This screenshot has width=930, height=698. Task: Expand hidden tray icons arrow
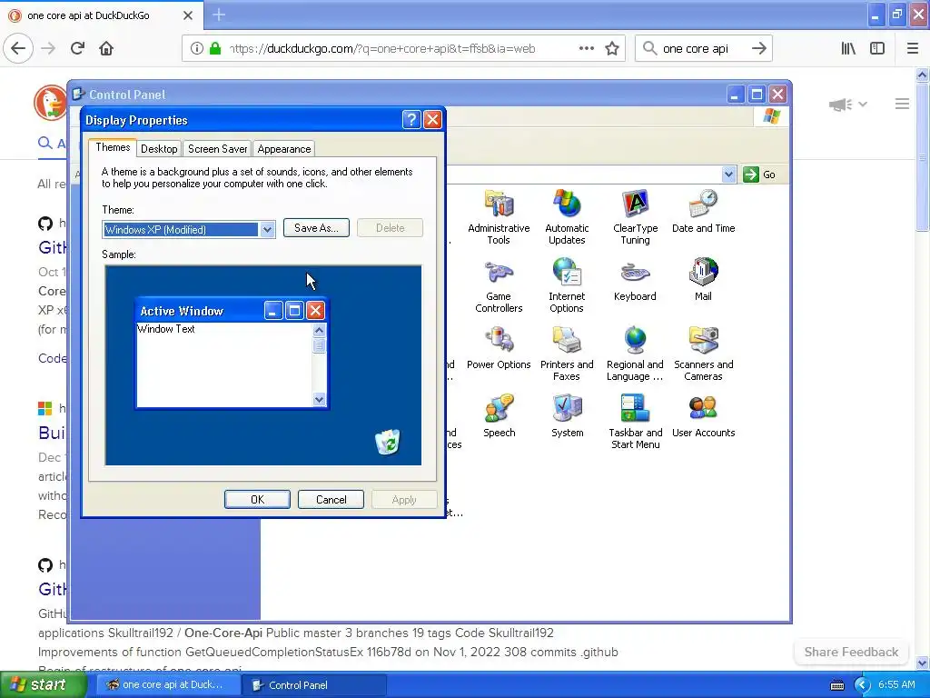point(861,685)
